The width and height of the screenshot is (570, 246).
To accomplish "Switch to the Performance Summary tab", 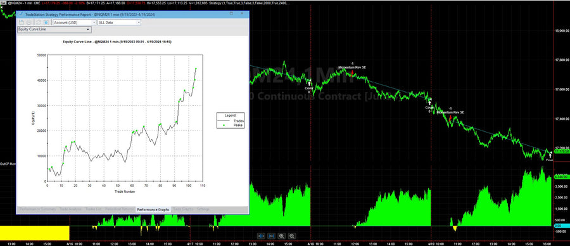I will (x=38, y=210).
